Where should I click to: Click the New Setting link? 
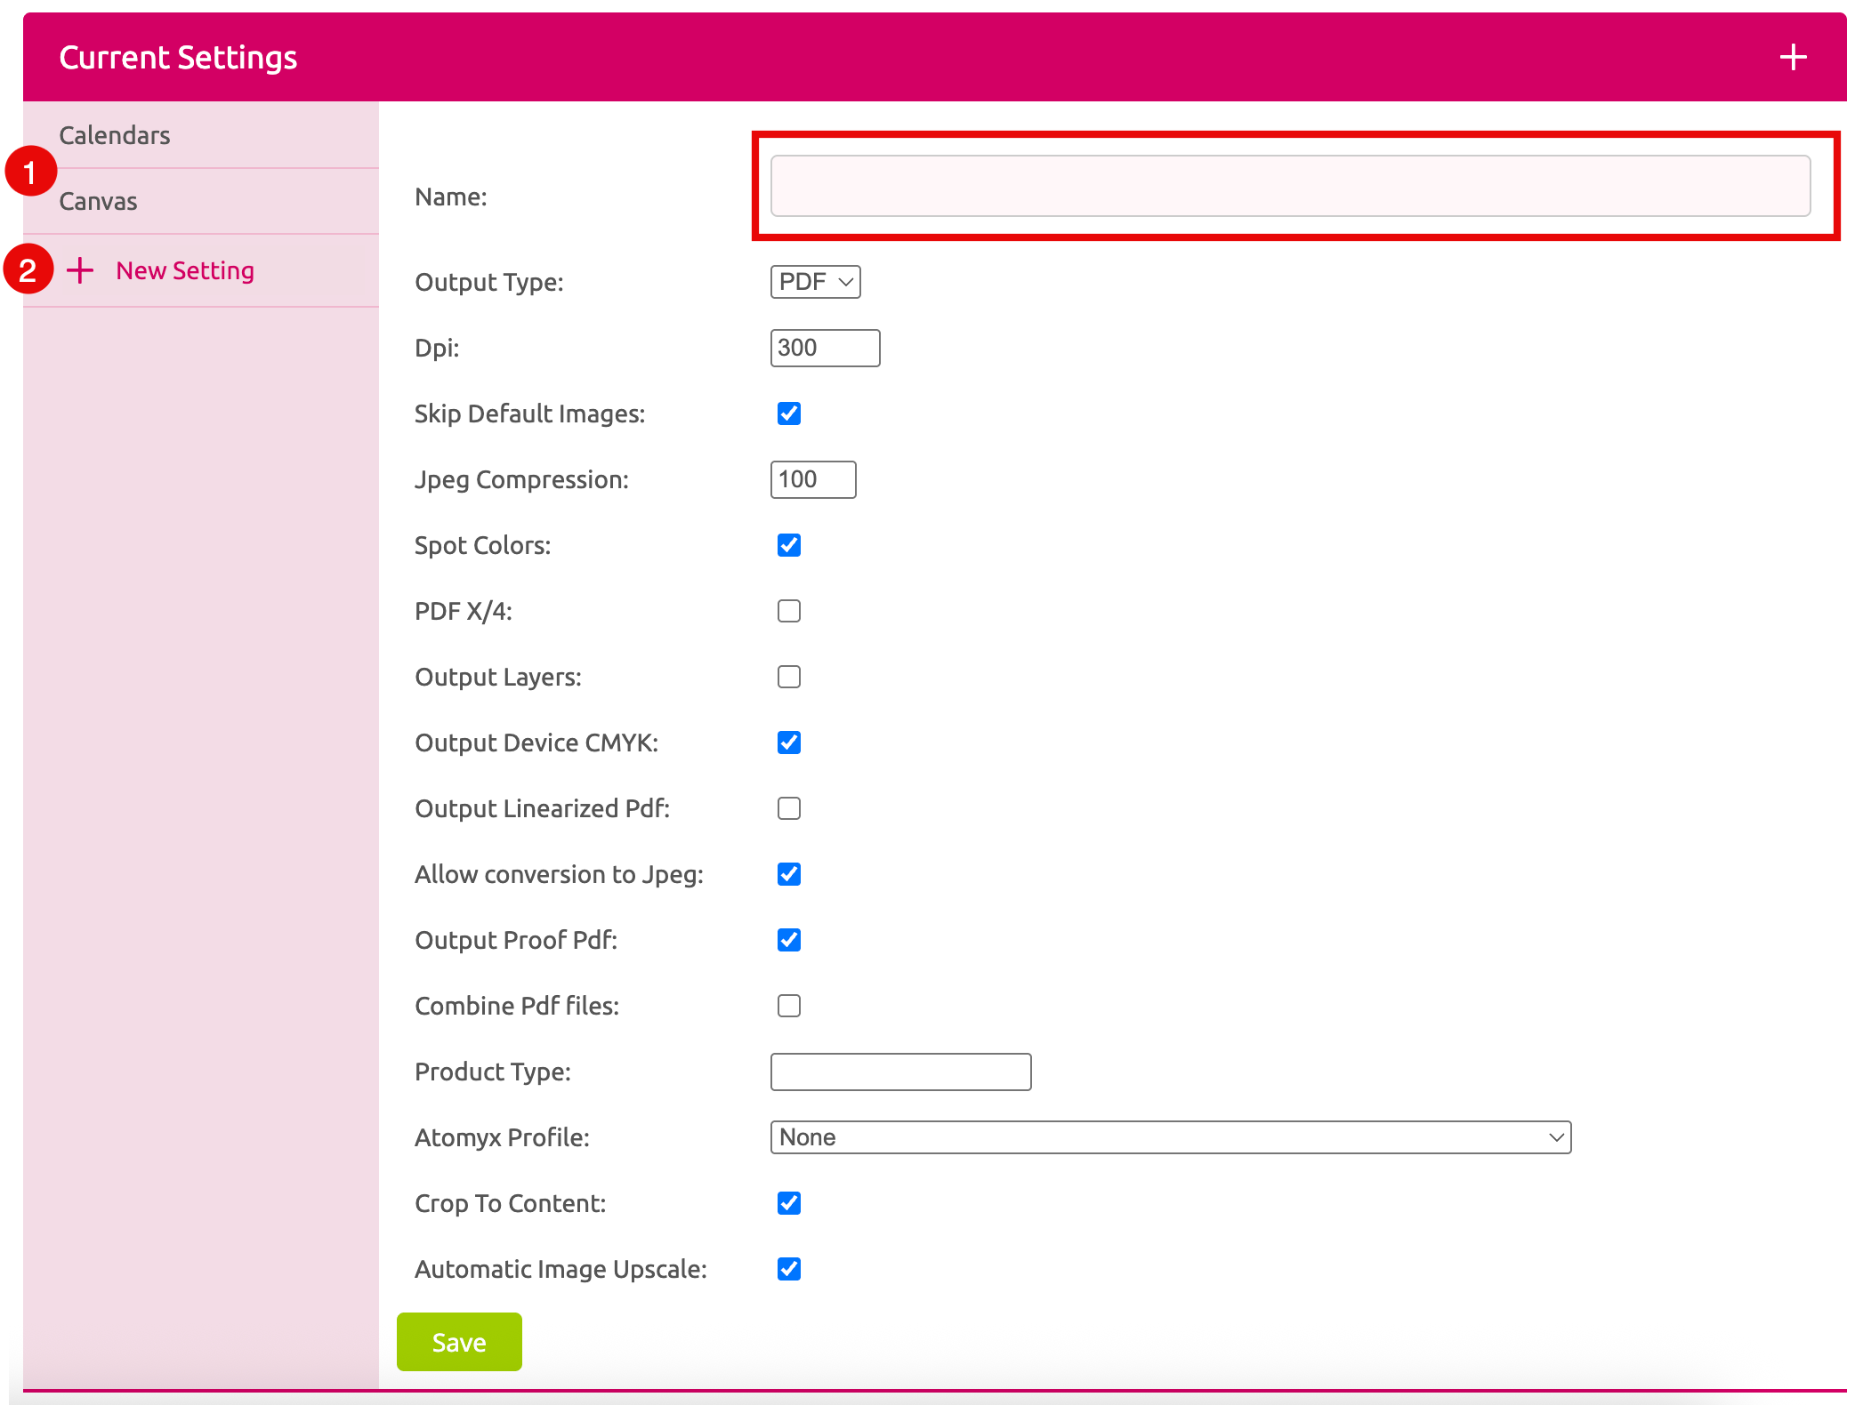tap(185, 270)
